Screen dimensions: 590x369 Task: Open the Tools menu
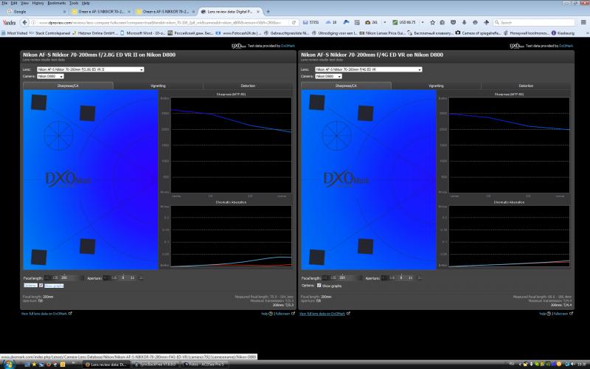(x=74, y=3)
